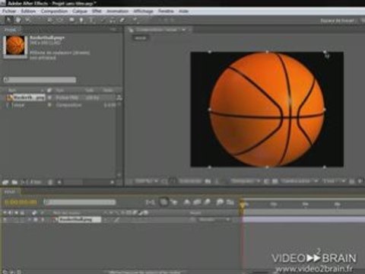Hide the Basketball layer eye in timeline
The image size is (365, 274).
click(5, 220)
